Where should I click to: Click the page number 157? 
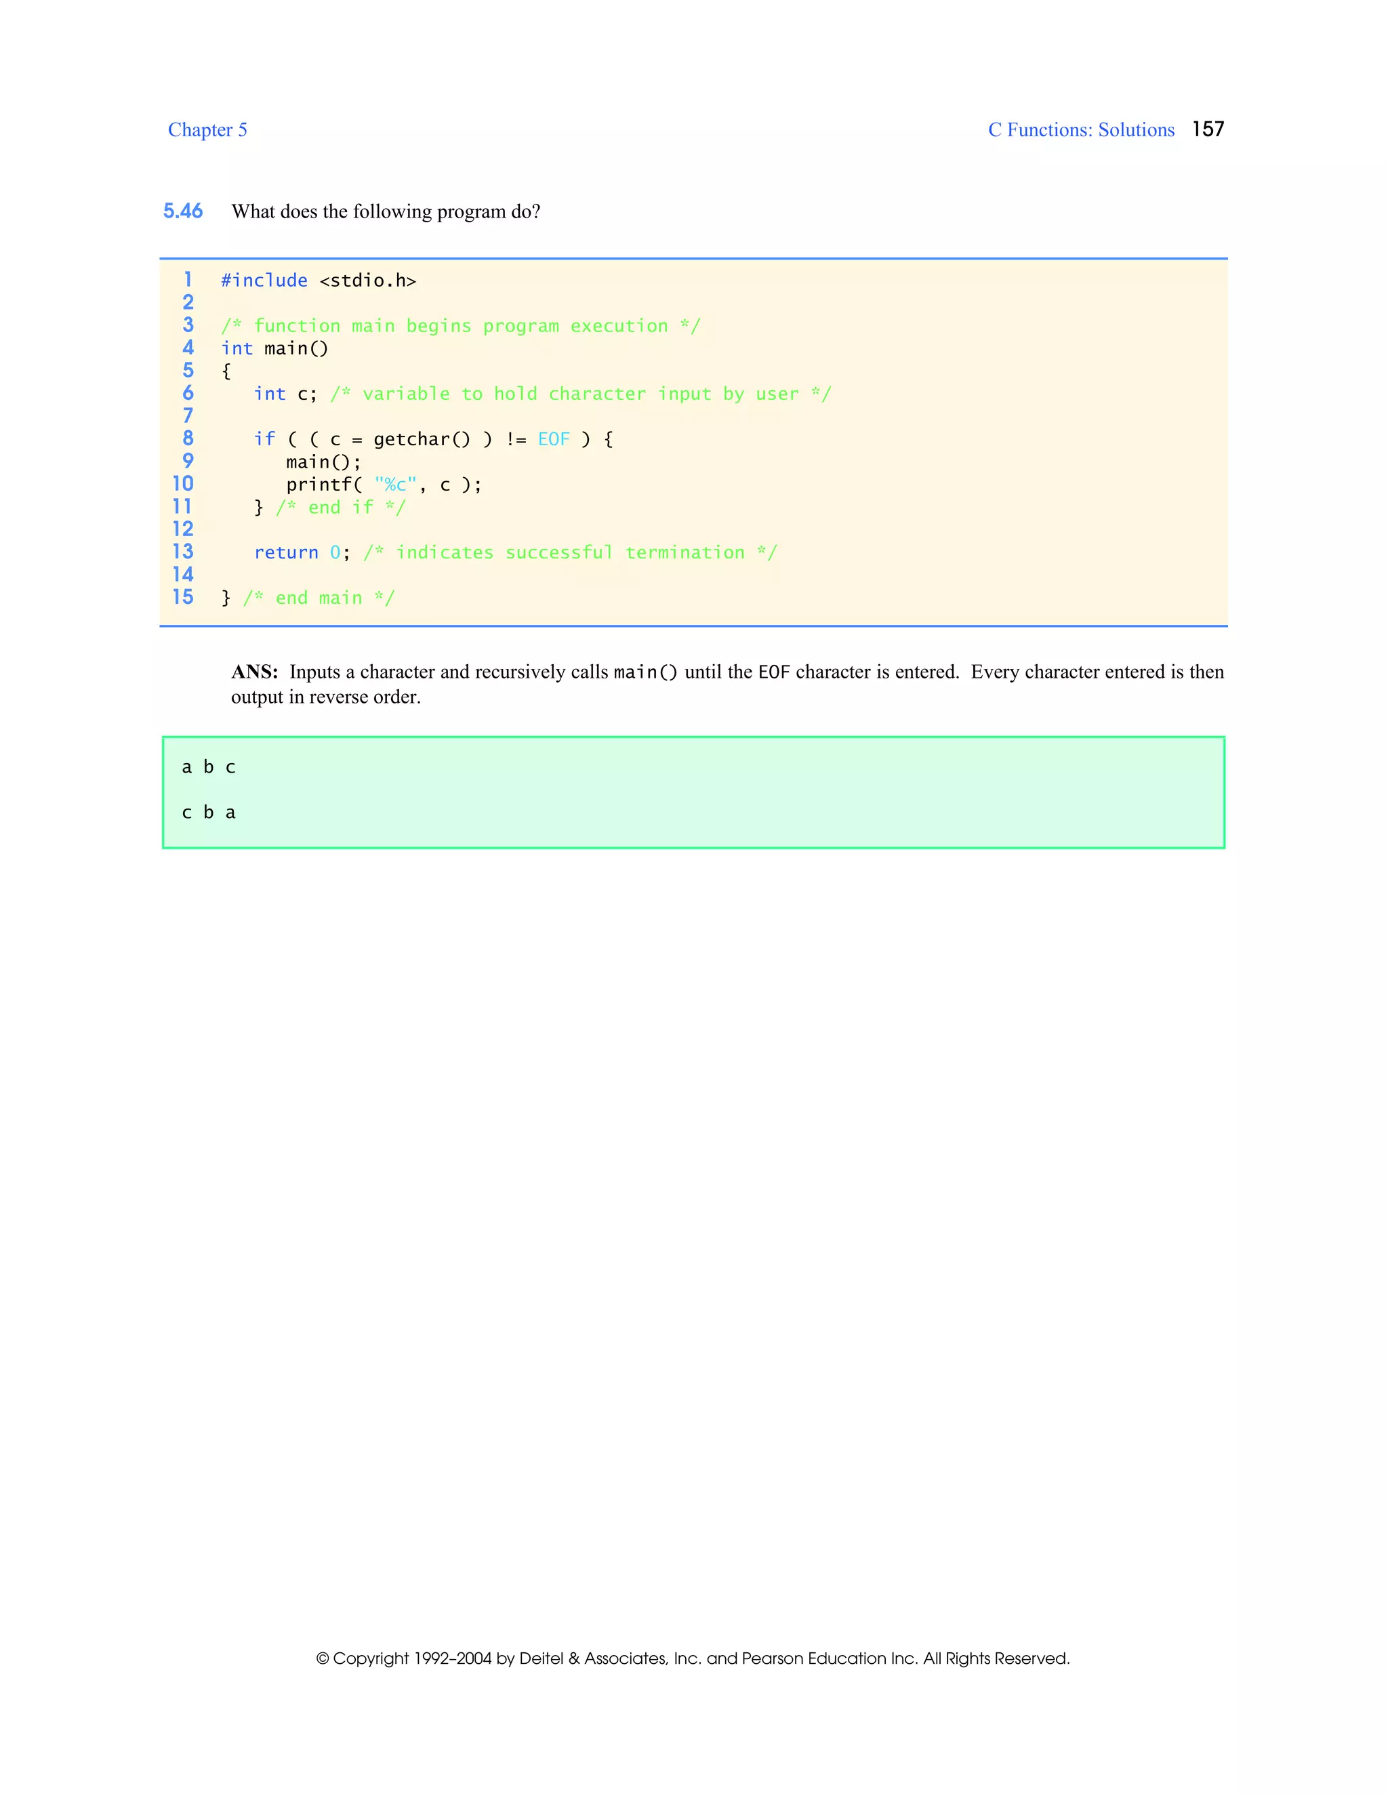point(1208,129)
